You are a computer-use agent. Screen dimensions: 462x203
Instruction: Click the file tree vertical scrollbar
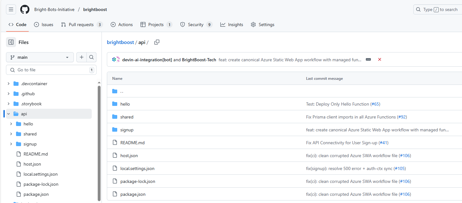[x=99, y=143]
